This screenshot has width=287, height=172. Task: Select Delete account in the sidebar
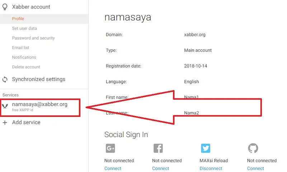click(x=26, y=67)
